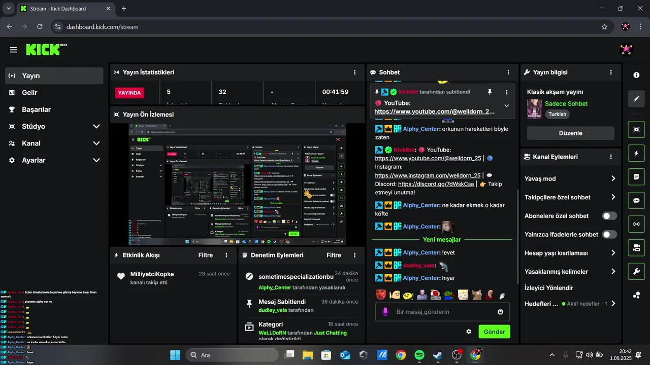650x365 pixels.
Task: Open Etkinlik Akışı panel three-dot menu
Action: click(x=226, y=255)
